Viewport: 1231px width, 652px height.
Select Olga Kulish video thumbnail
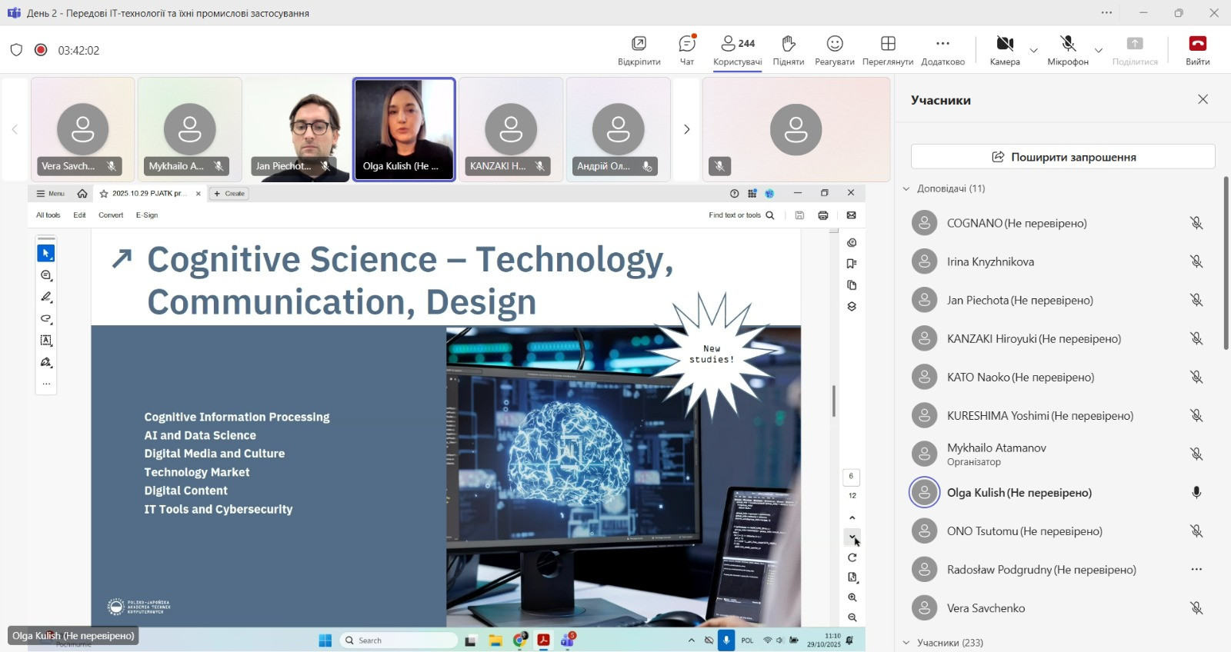(x=404, y=128)
